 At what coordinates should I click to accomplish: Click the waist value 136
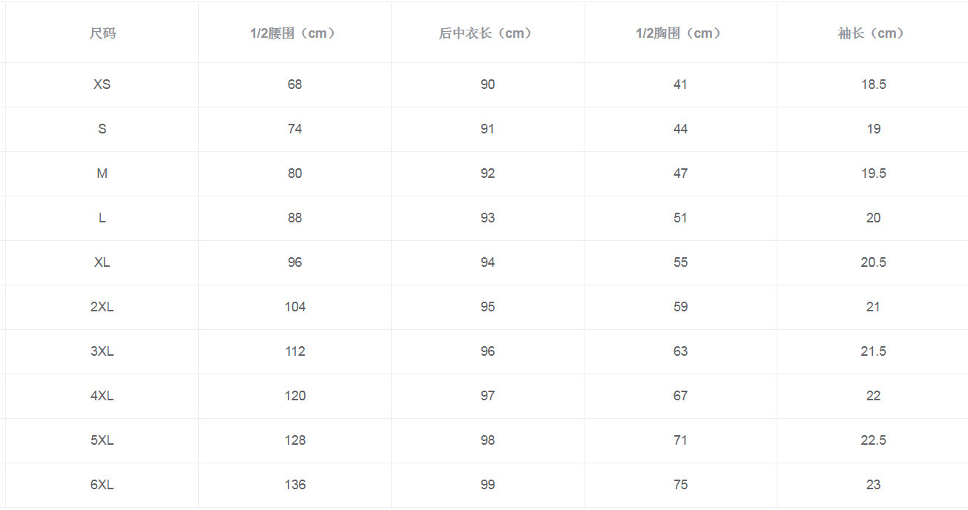(x=295, y=485)
